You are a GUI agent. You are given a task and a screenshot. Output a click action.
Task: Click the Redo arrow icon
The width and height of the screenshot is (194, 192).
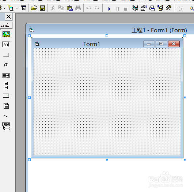pyautogui.click(x=97, y=8)
